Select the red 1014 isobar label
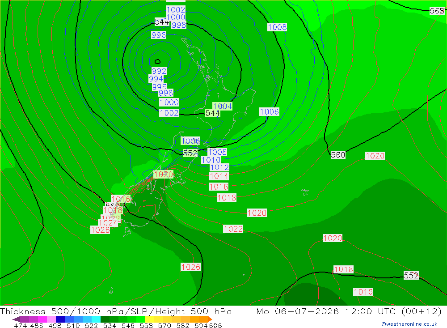The width and height of the screenshot is (447, 328). [x=219, y=176]
